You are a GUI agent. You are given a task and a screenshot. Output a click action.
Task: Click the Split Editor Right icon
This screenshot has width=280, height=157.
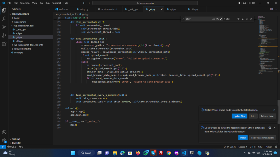click(x=272, y=9)
